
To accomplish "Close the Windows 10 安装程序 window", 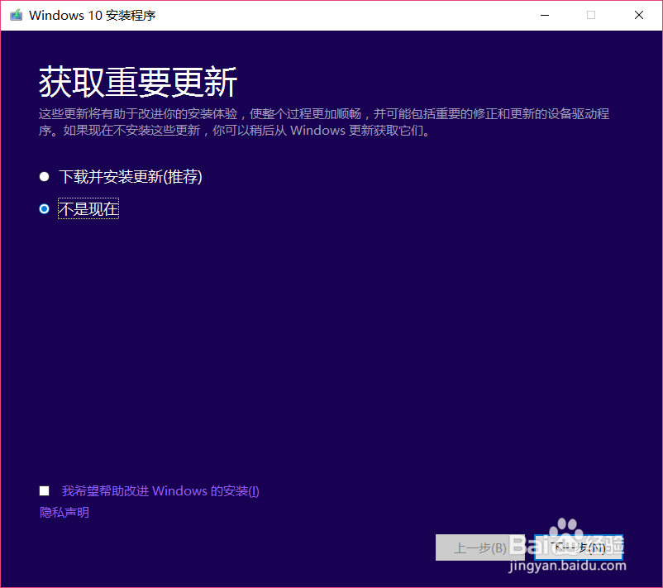I will 639,15.
